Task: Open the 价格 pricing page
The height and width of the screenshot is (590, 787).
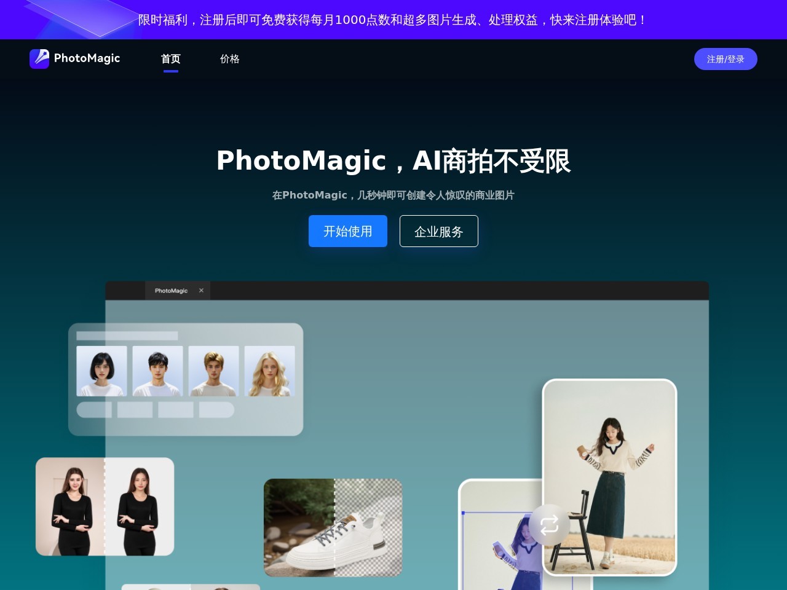Action: [x=229, y=58]
